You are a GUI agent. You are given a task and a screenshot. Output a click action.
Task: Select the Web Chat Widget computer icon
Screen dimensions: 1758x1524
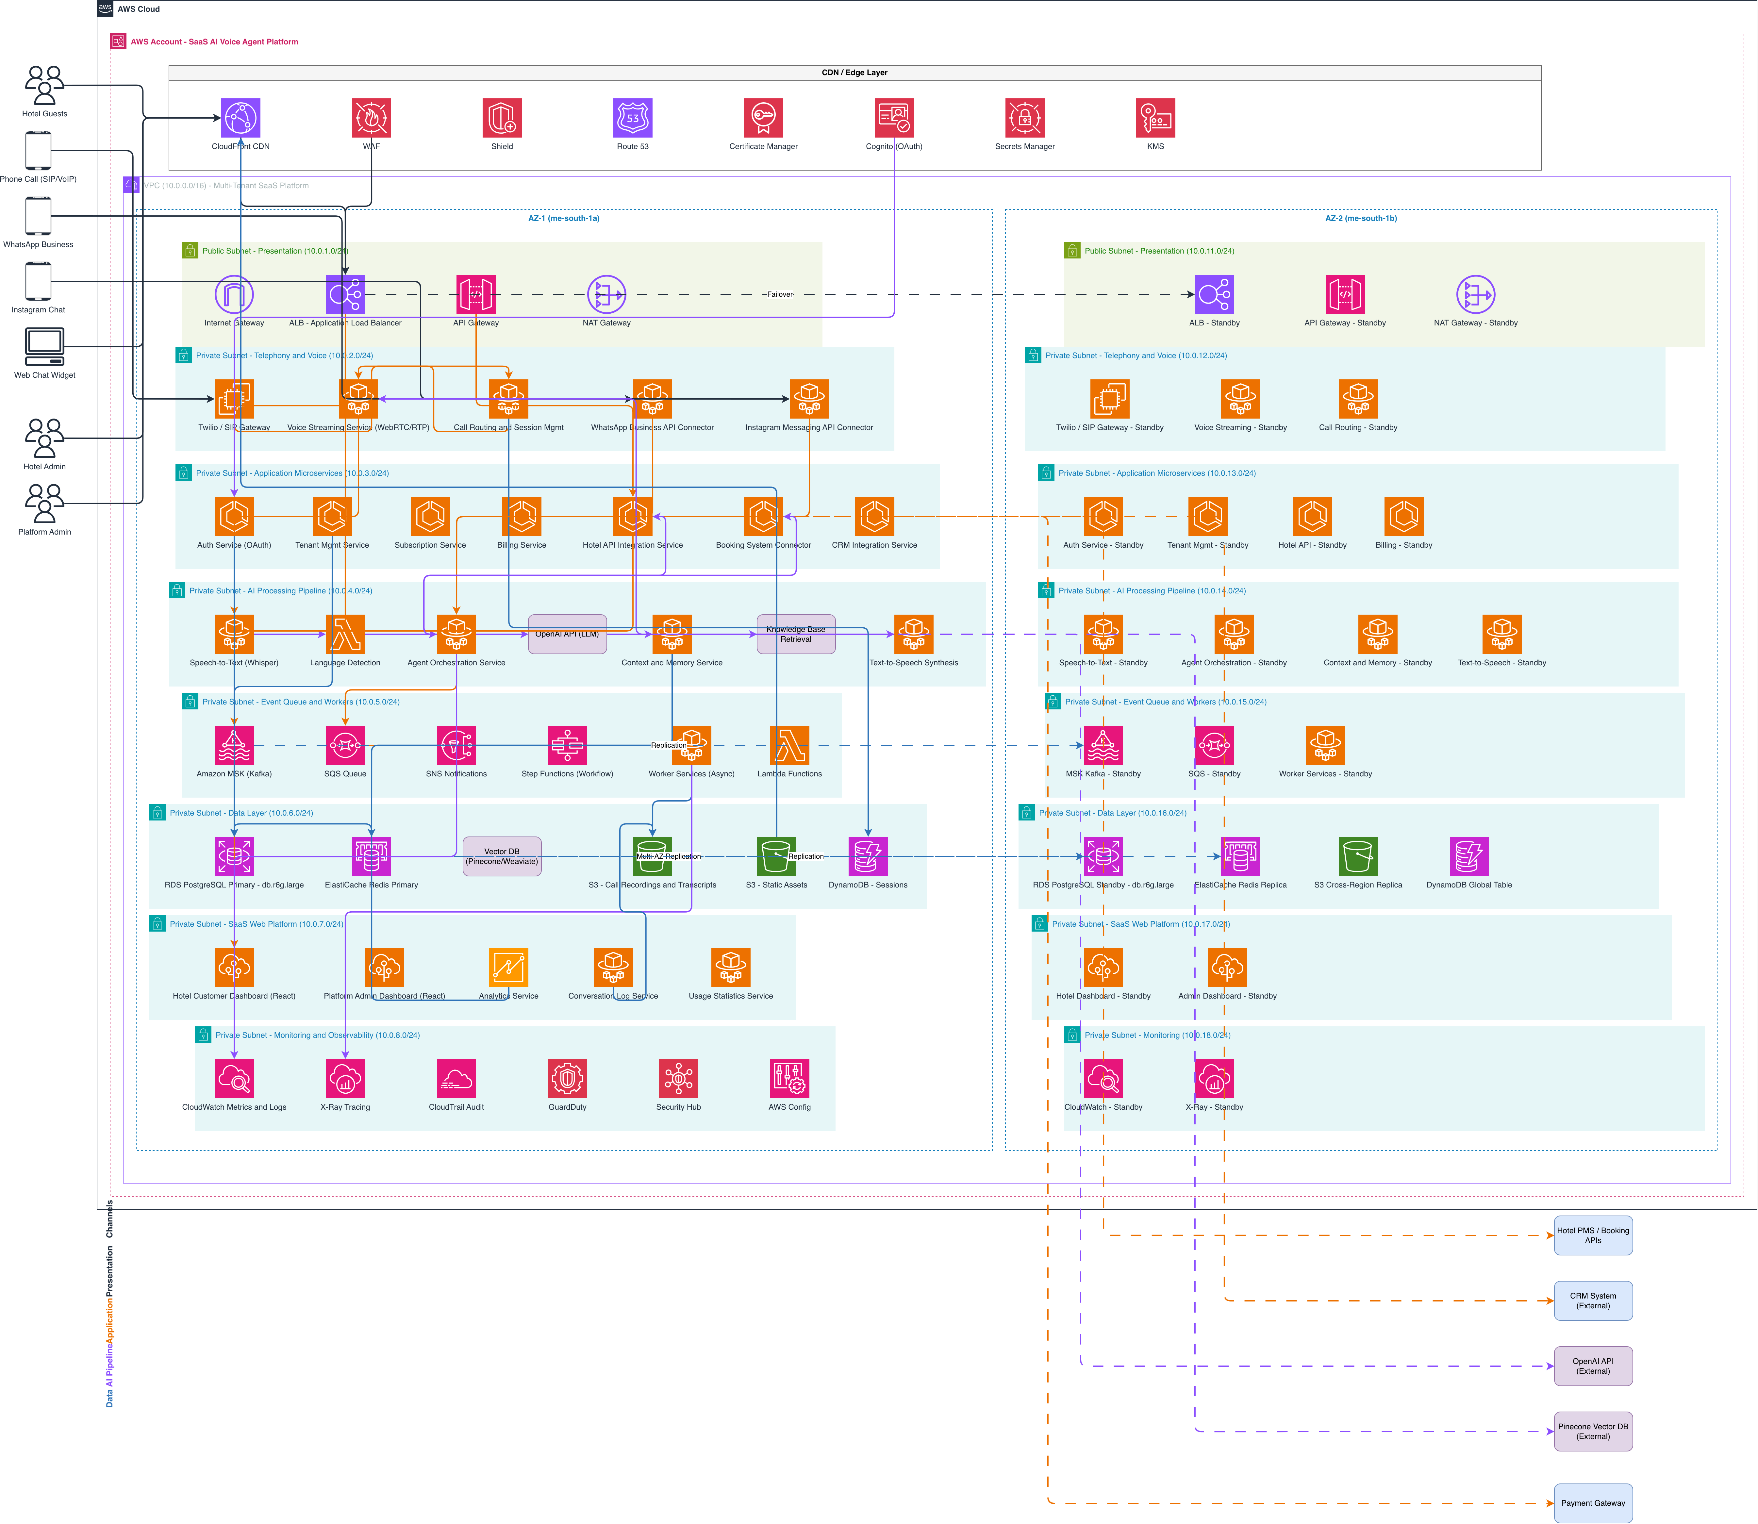click(45, 347)
